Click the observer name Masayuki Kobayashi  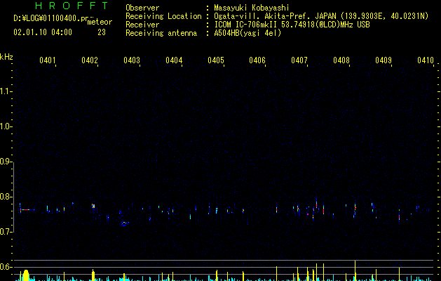[x=252, y=8]
